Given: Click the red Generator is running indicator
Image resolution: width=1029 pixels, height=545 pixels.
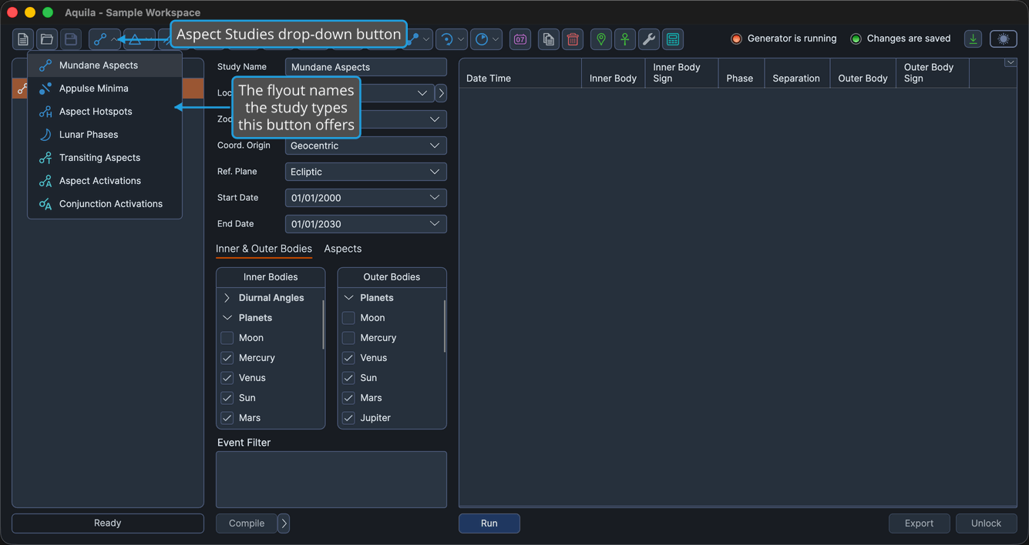Looking at the screenshot, I should click(736, 38).
